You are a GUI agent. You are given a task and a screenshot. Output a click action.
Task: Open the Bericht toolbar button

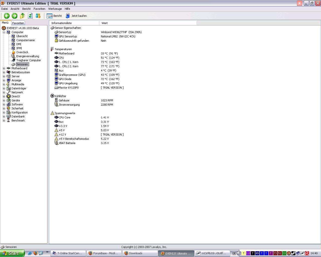click(x=54, y=16)
